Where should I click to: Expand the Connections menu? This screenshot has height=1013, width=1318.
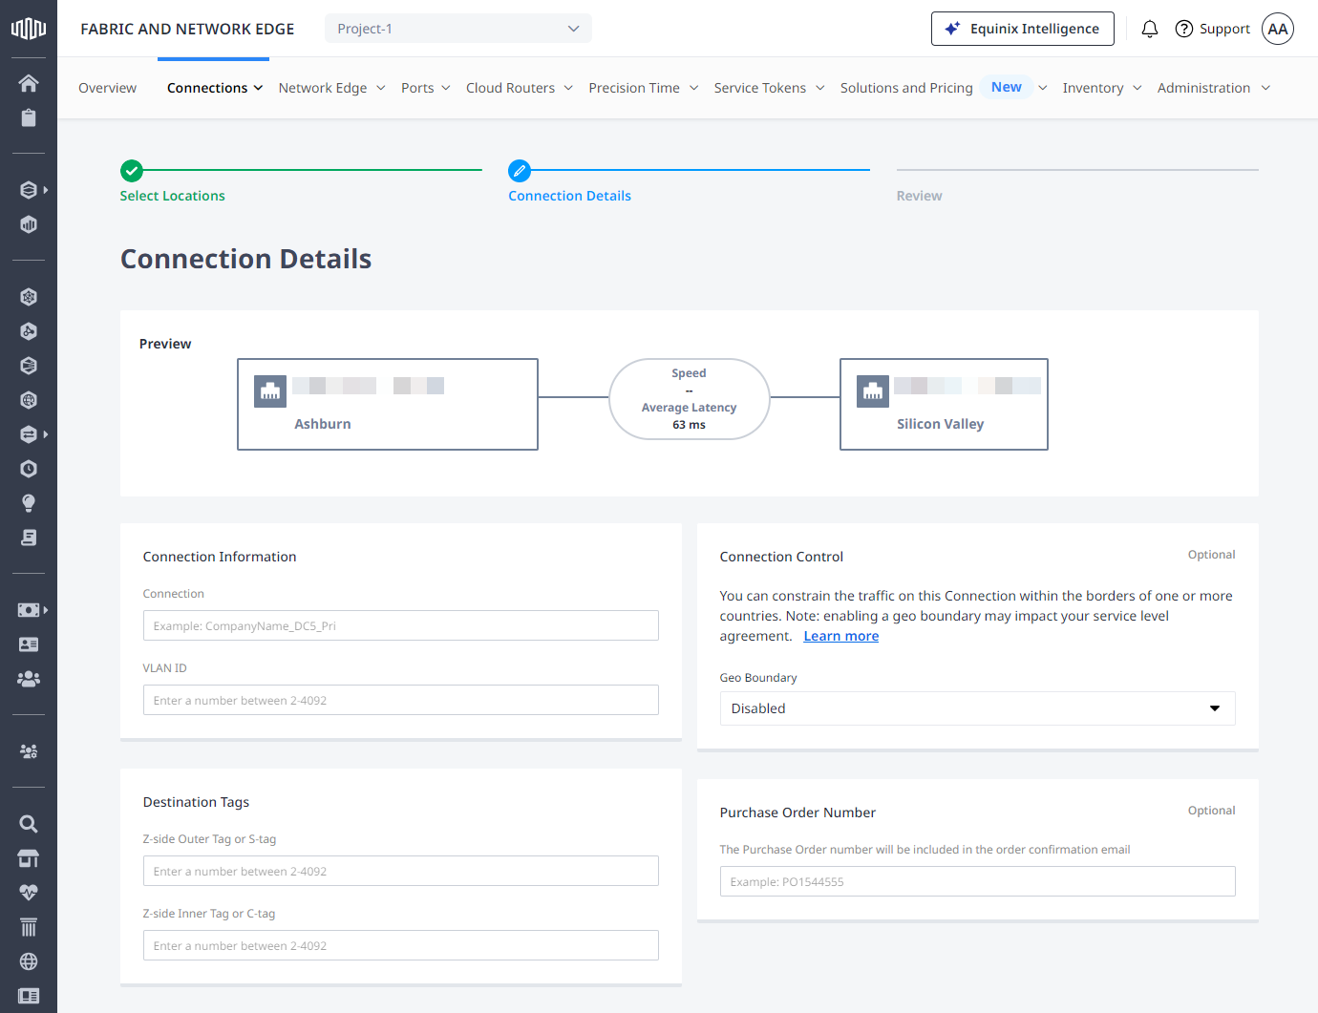click(215, 88)
